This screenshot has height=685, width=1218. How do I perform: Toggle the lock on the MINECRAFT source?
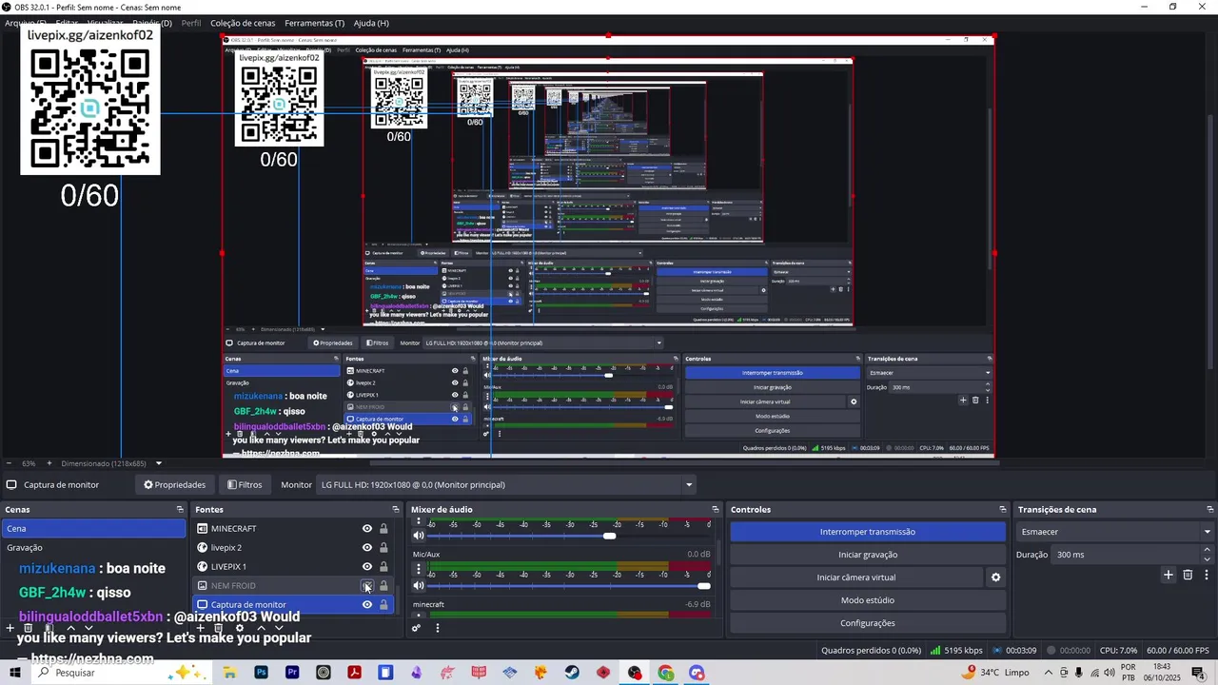click(x=383, y=529)
